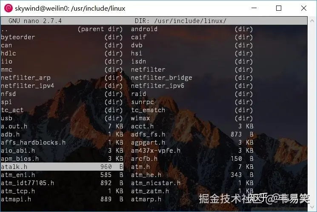The height and width of the screenshot is (212, 317).
Task: Open the sunrpc directory
Action: click(x=192, y=102)
